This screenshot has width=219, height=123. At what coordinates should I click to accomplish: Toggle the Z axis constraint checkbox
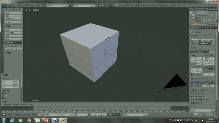(3, 98)
